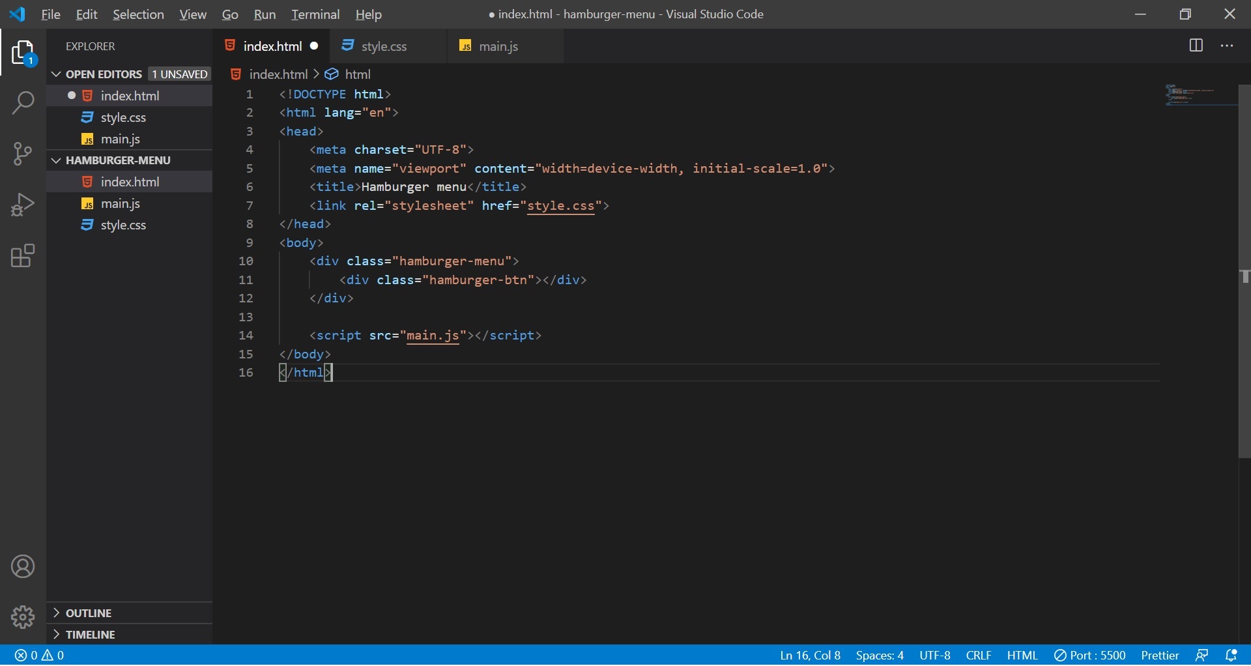Switch to the main.js editor tab
This screenshot has width=1251, height=666.
pos(506,46)
